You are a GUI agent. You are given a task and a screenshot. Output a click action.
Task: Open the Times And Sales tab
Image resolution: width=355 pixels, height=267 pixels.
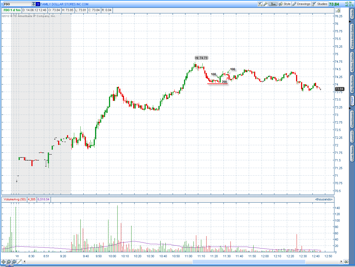tap(352, 37)
